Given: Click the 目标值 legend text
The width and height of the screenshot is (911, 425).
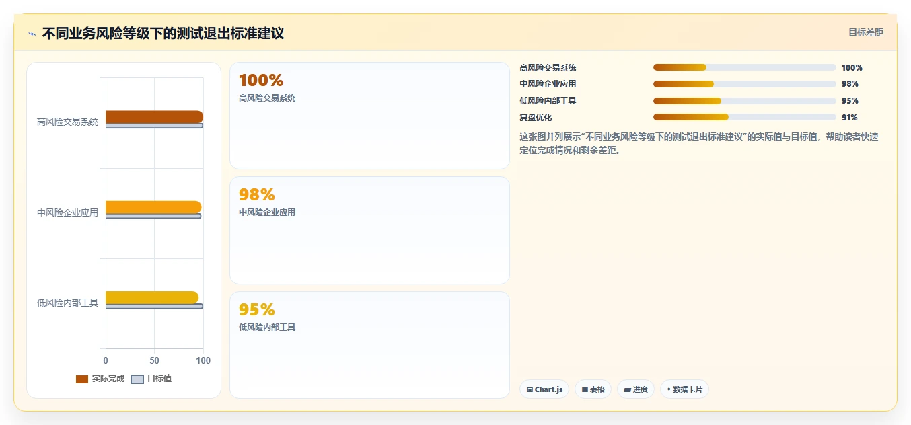Looking at the screenshot, I should 159,379.
